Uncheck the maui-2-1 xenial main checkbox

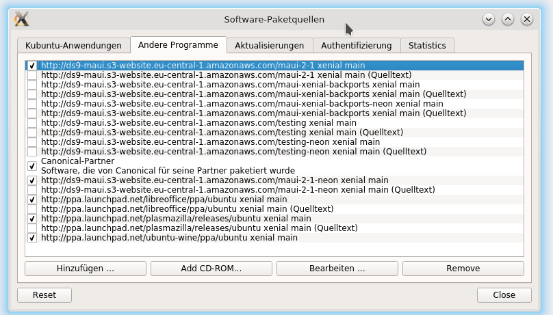pos(32,66)
